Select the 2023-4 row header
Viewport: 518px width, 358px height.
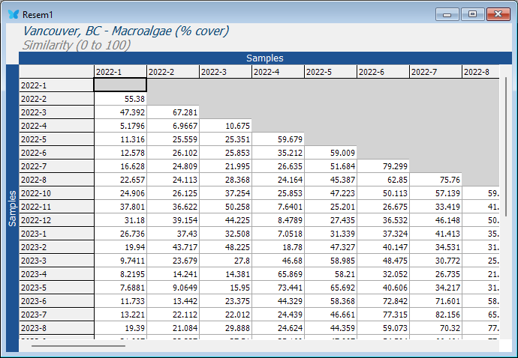tap(56, 274)
